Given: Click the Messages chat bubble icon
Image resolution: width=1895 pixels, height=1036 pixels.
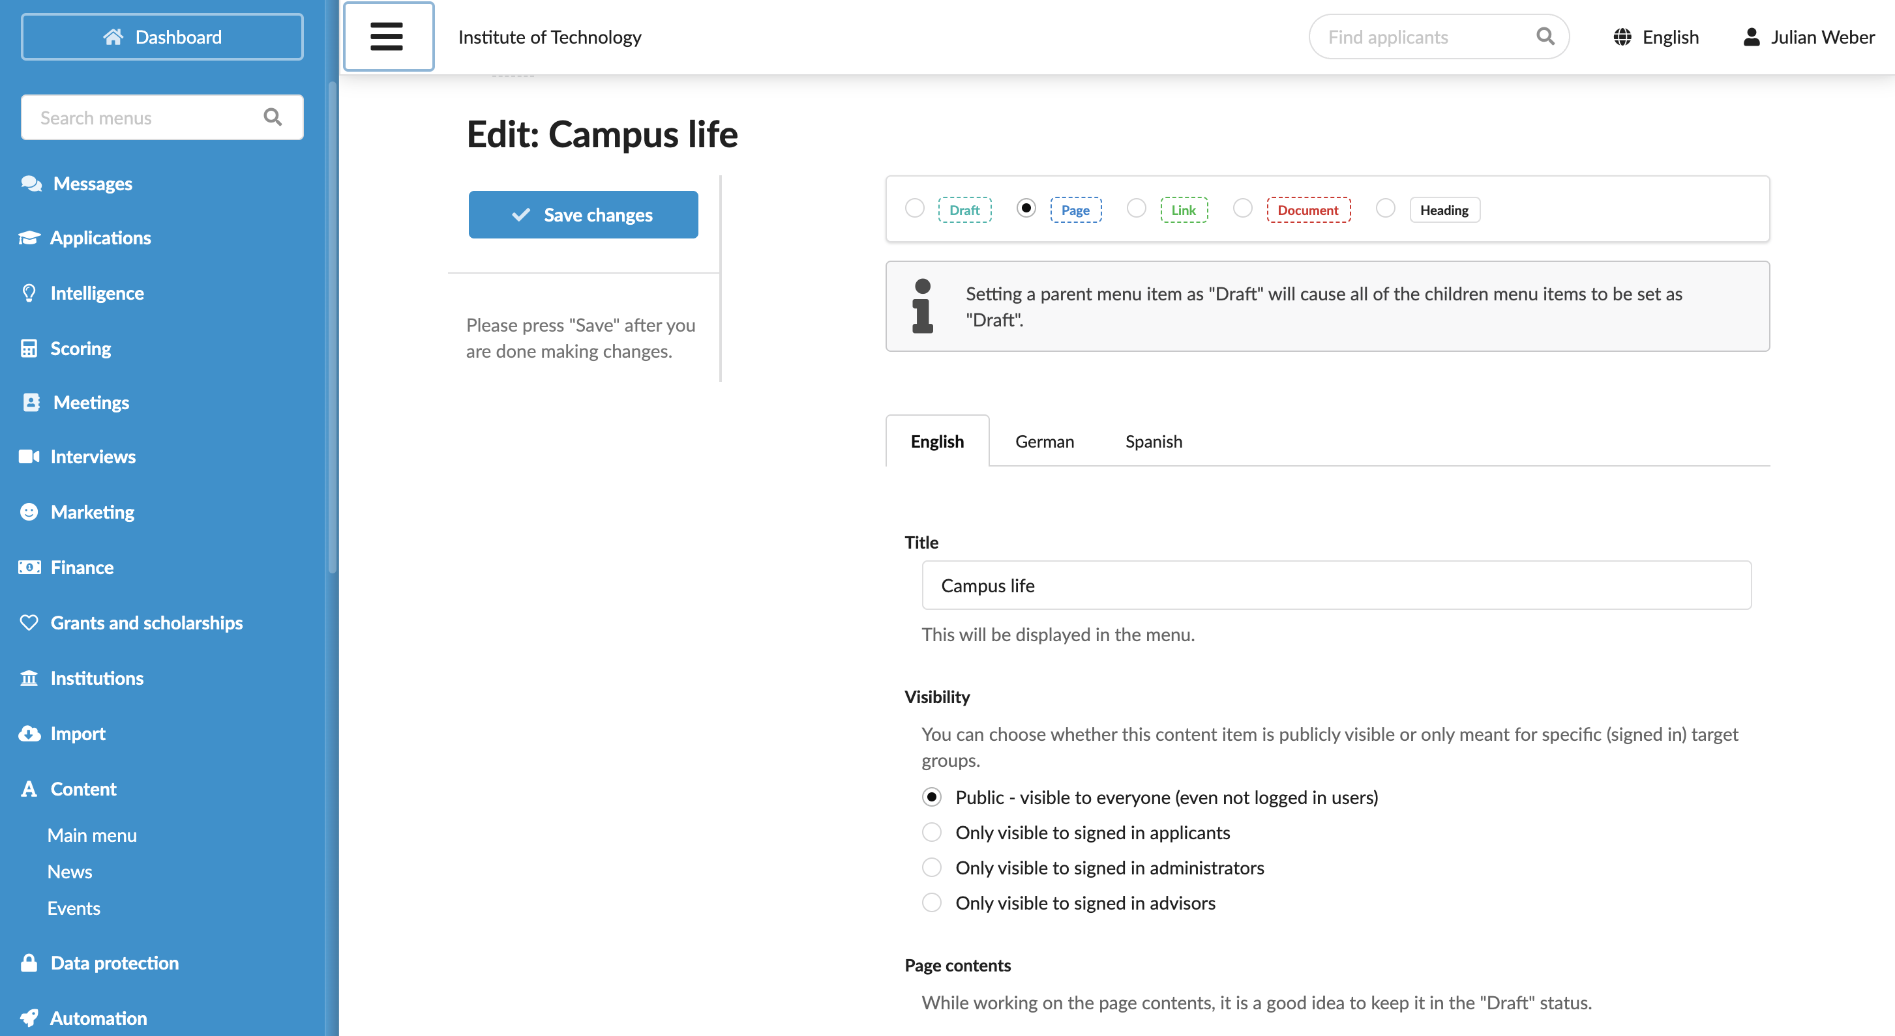Looking at the screenshot, I should (31, 183).
